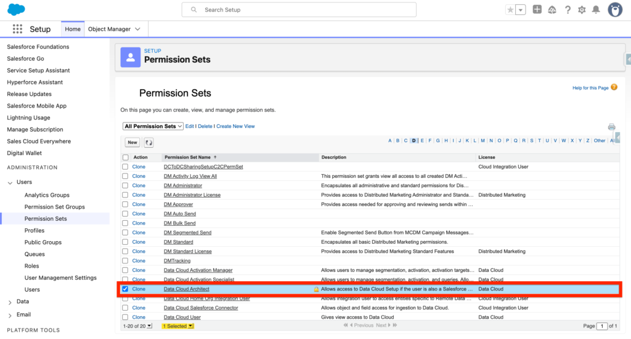Uncheck the Data Cloud Architect checkbox
Screen dimensions: 631x339
point(126,289)
